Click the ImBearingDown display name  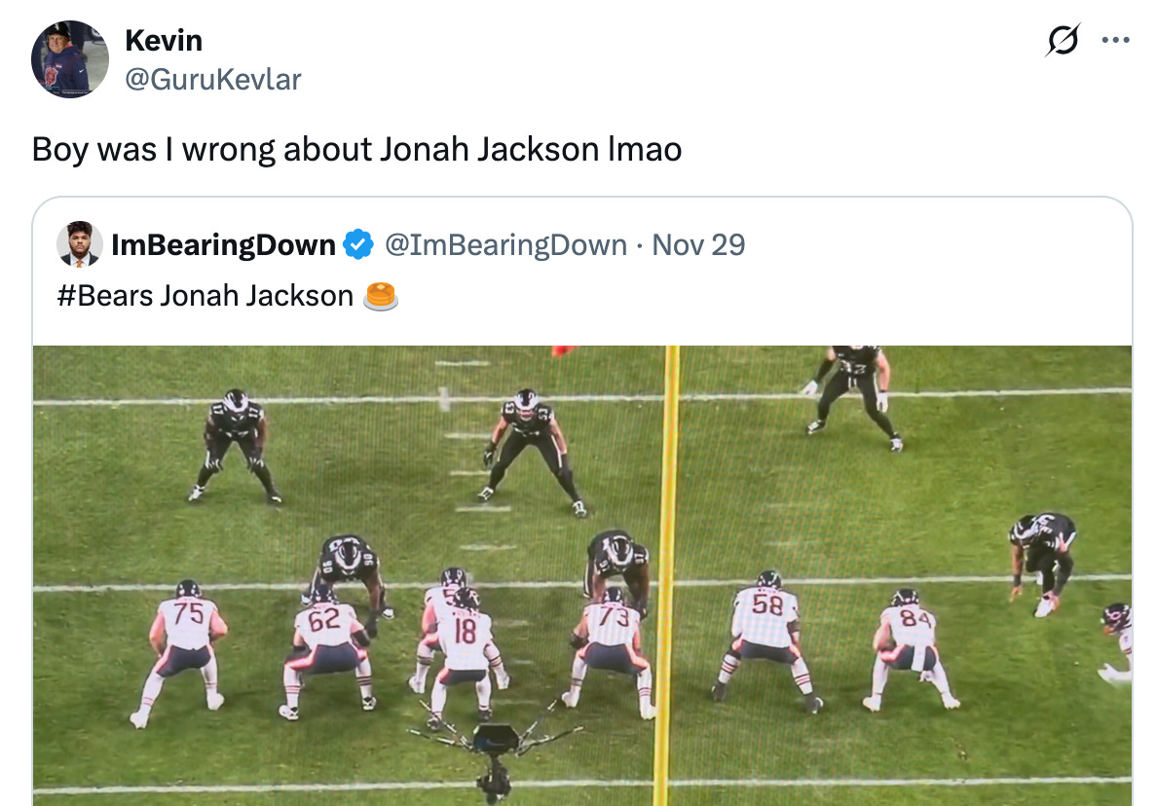[x=224, y=245]
